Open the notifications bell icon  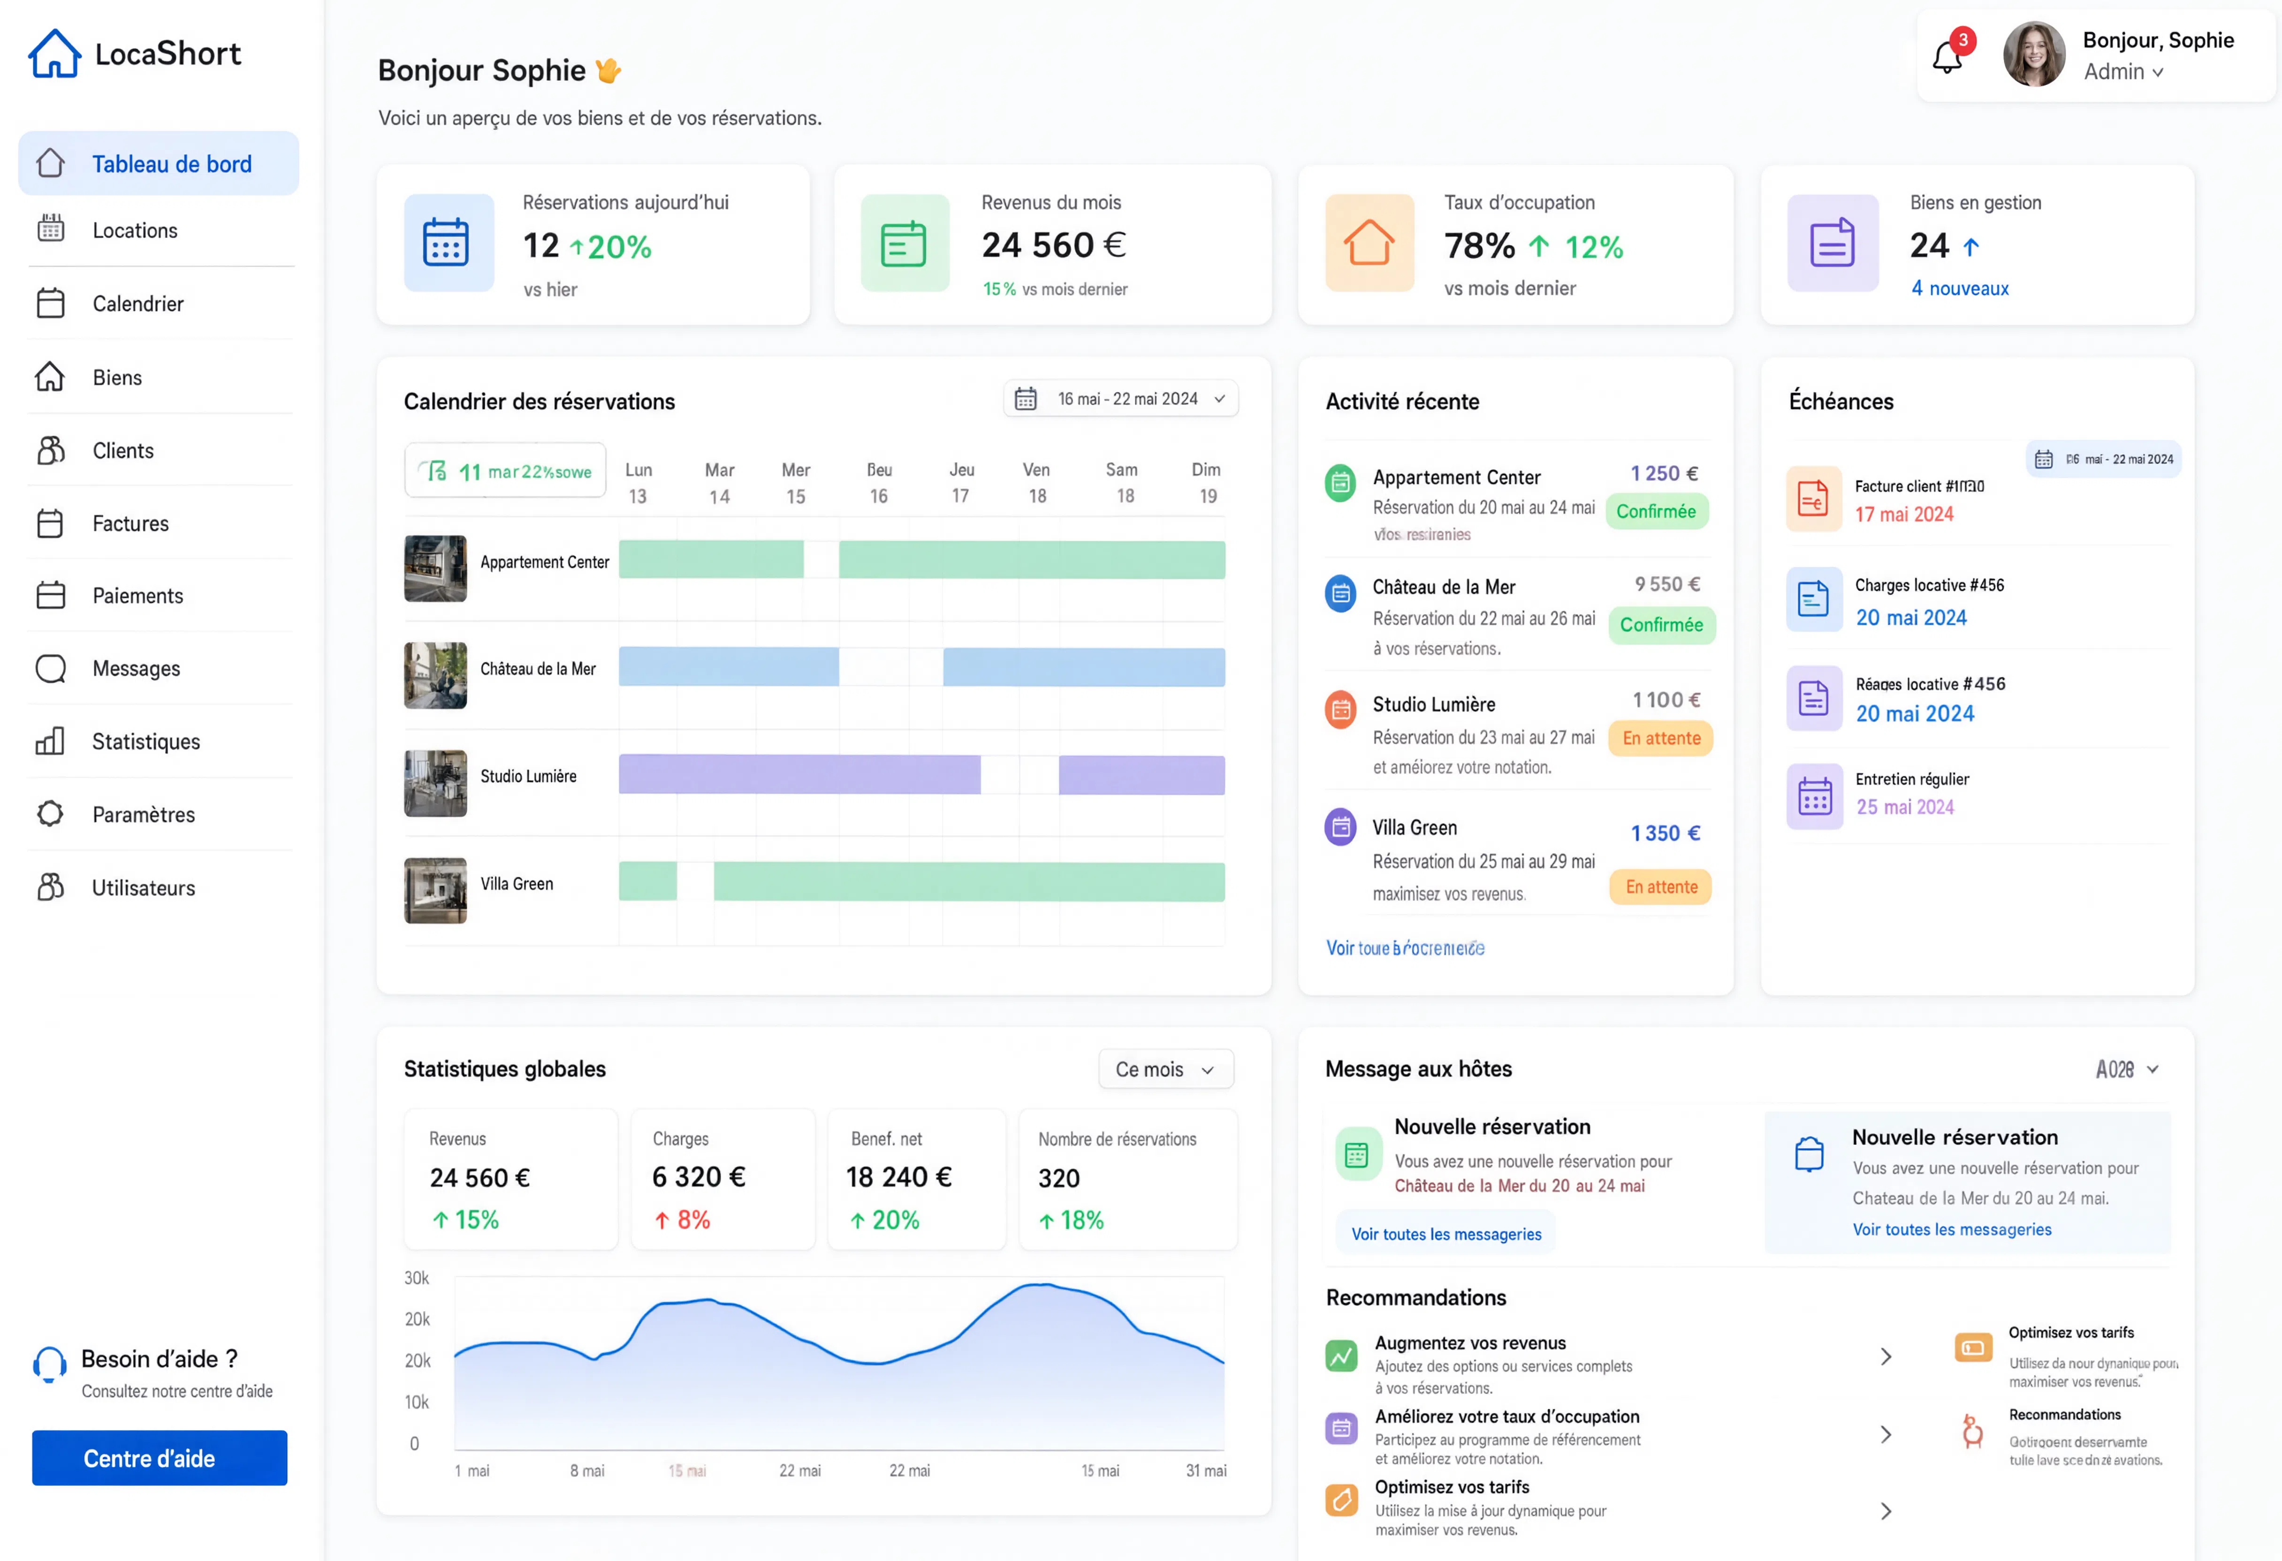(x=1947, y=57)
